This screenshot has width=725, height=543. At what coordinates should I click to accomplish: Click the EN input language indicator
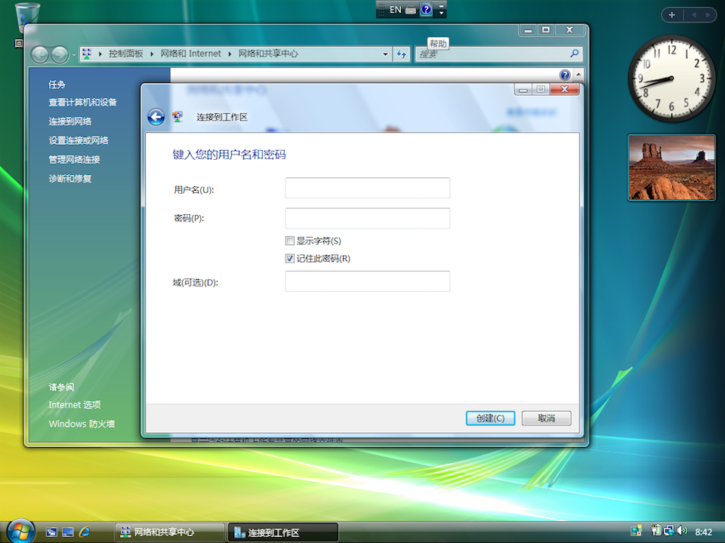pyautogui.click(x=395, y=10)
